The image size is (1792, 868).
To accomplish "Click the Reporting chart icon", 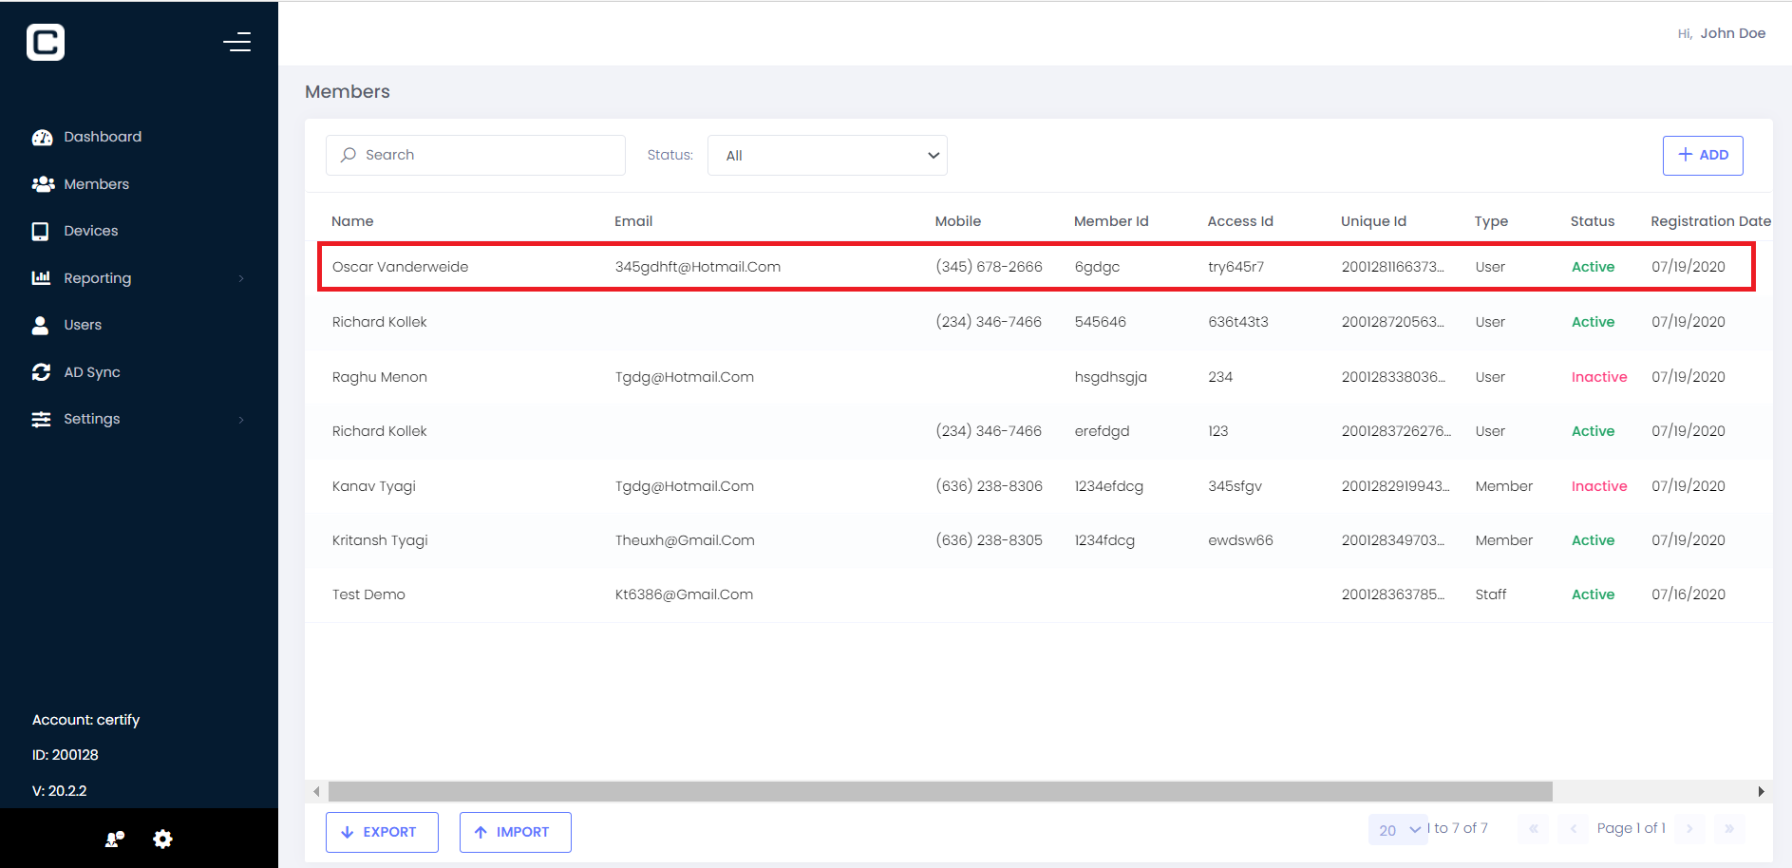I will click(41, 278).
